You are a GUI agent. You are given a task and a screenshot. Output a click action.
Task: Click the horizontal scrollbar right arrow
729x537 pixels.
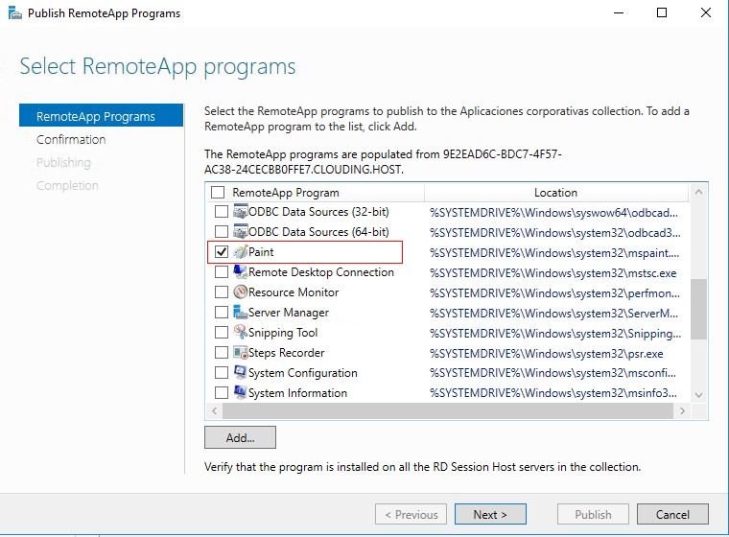[x=682, y=410]
